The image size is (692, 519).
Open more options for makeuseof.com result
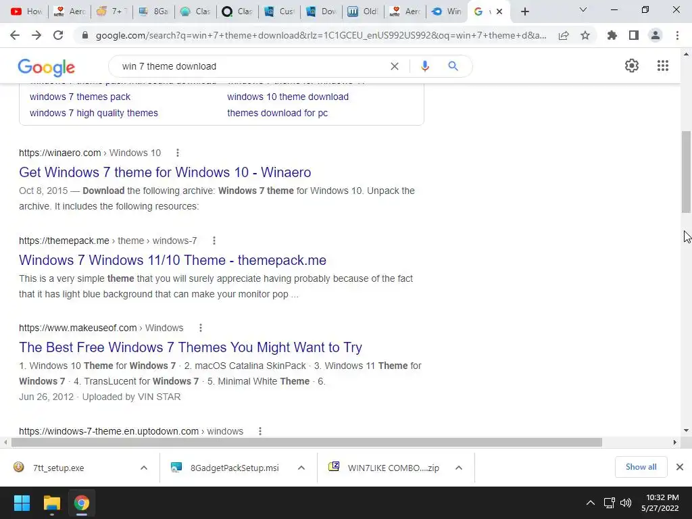(200, 328)
